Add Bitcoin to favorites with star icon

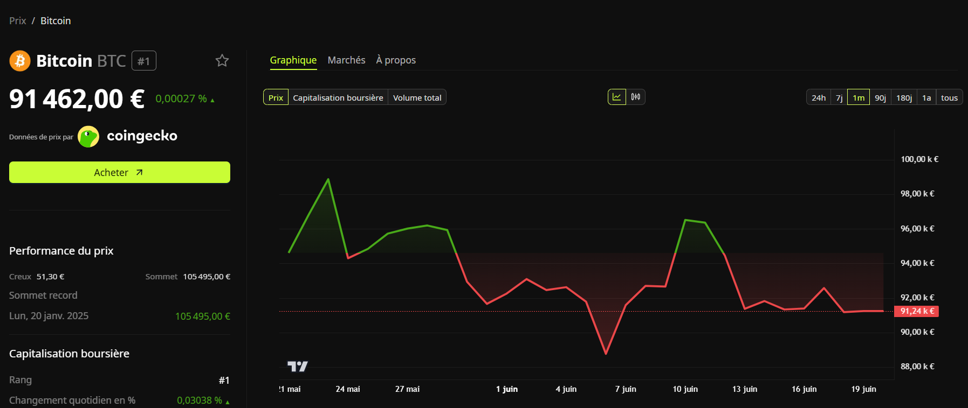(222, 60)
